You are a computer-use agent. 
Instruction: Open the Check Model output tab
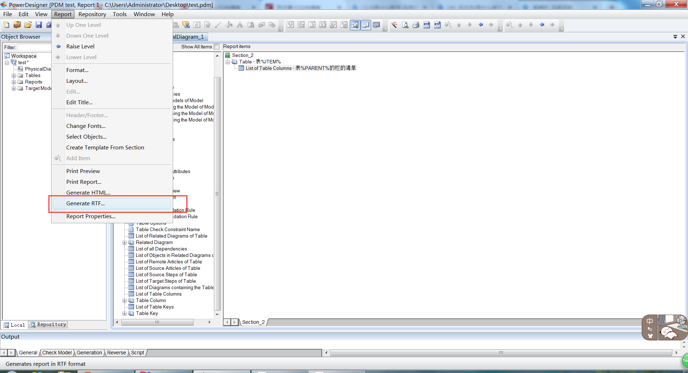(x=57, y=353)
